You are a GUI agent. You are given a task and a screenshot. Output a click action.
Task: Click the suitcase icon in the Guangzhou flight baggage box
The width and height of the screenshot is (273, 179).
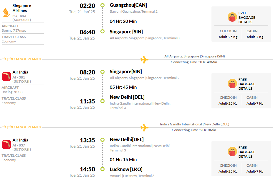point(232,17)
